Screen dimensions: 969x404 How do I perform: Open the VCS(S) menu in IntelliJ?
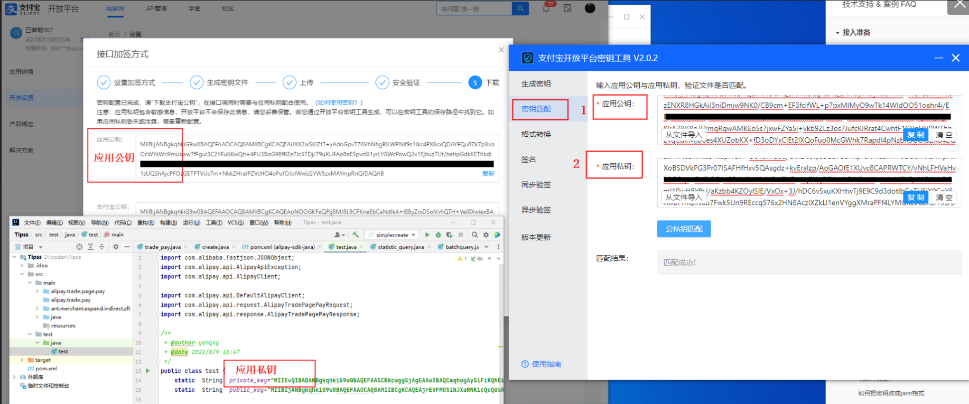pyautogui.click(x=236, y=223)
